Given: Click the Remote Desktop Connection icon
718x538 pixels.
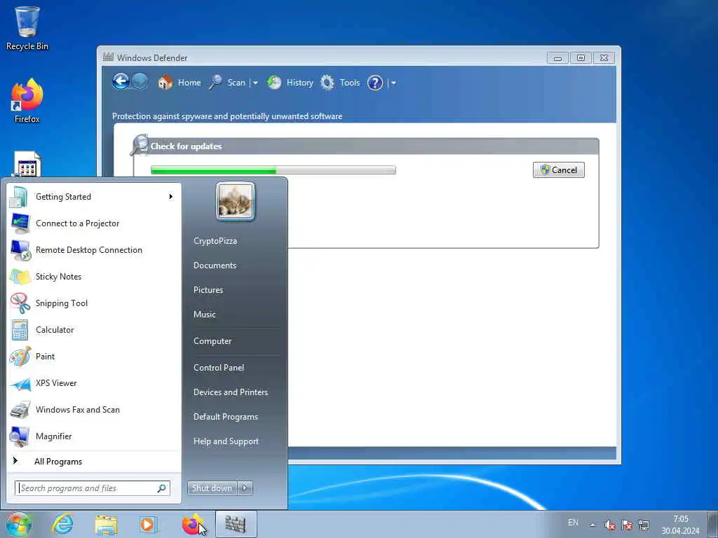Looking at the screenshot, I should click(20, 250).
